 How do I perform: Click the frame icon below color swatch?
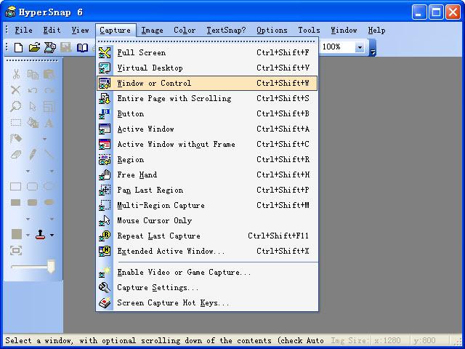16,250
